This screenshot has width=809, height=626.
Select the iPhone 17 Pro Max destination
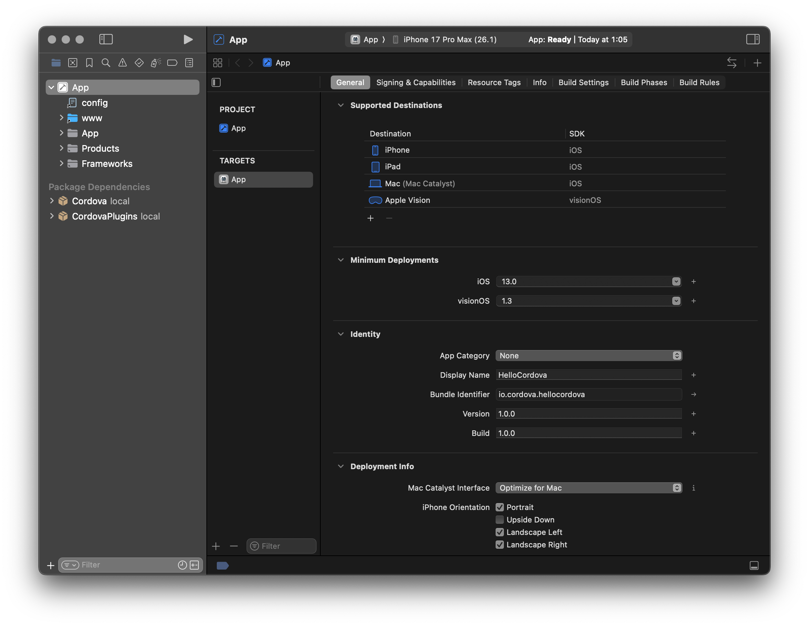449,39
